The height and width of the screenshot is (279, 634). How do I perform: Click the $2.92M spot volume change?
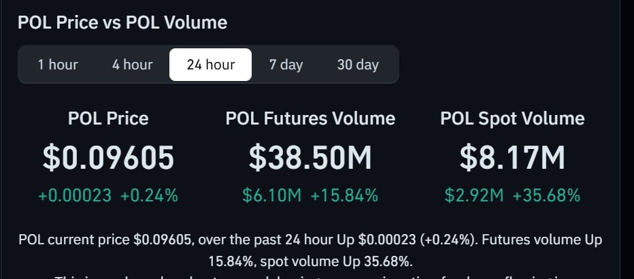point(474,196)
